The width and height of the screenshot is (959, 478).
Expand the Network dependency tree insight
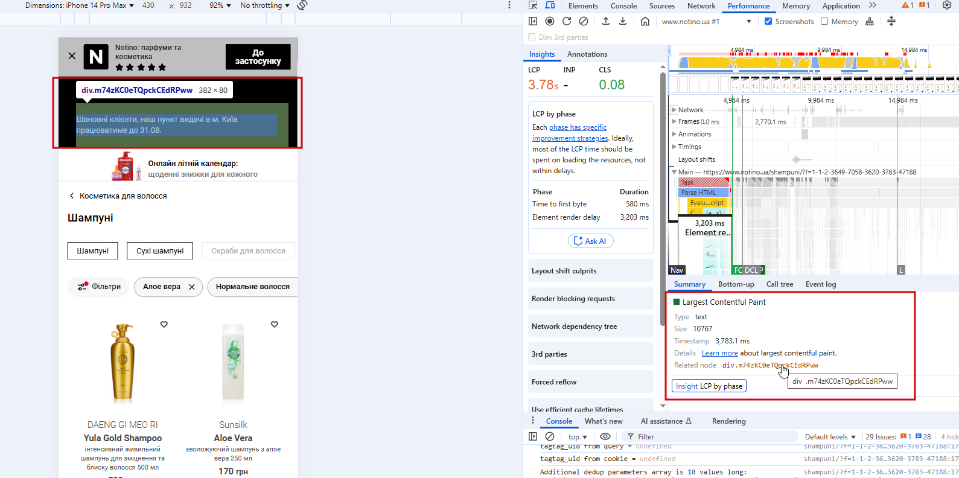[x=591, y=326]
